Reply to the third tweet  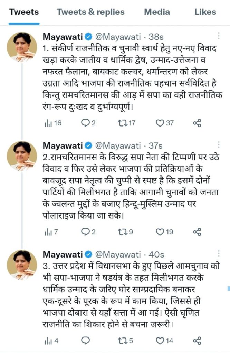coord(85,341)
